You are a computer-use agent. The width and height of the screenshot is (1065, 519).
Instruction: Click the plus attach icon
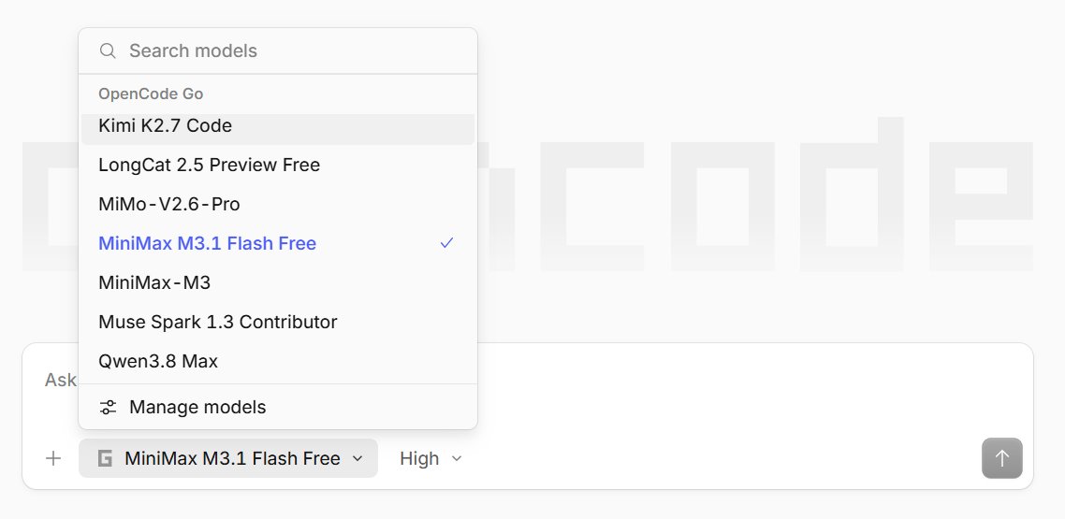[53, 458]
